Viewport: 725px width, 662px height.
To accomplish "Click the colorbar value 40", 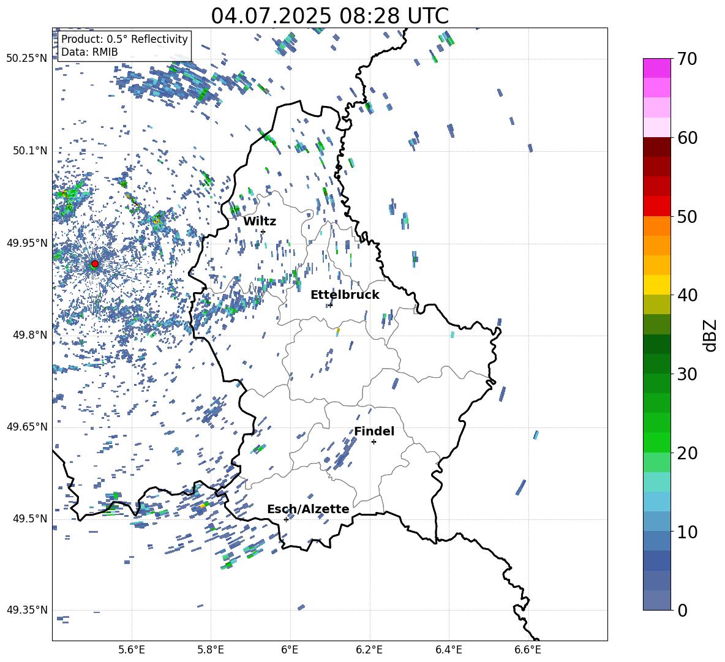I will (x=687, y=295).
